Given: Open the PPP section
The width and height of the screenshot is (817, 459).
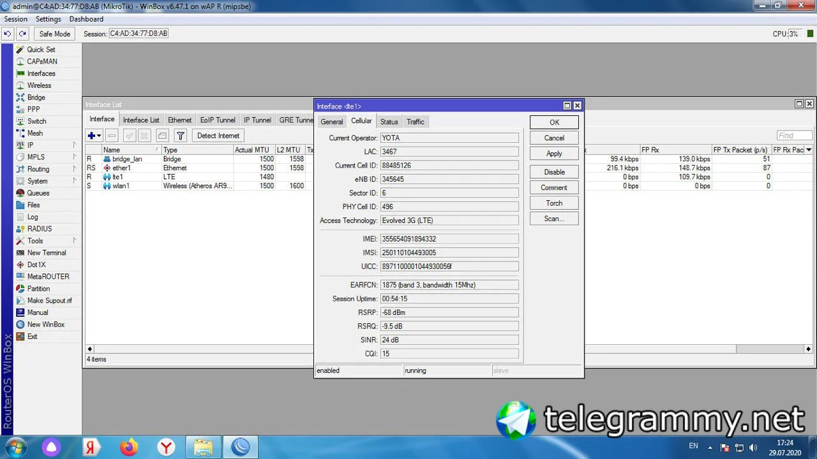Looking at the screenshot, I should click(x=33, y=110).
